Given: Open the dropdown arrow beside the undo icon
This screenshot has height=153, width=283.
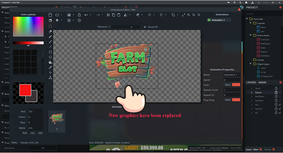Looking at the screenshot, I should (91, 15).
